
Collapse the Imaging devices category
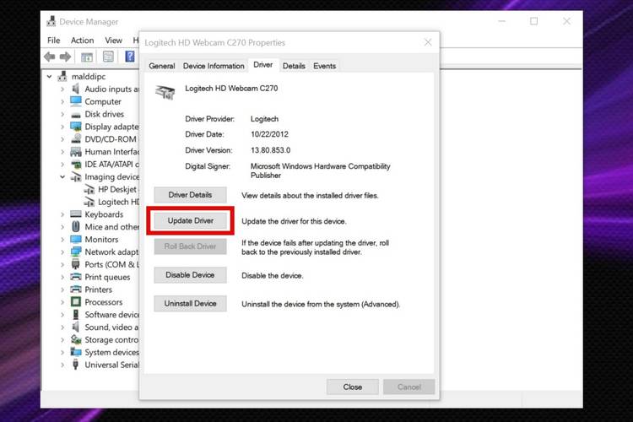point(62,176)
